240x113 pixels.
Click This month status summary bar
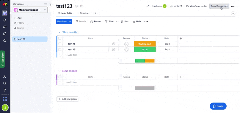pos(145,61)
